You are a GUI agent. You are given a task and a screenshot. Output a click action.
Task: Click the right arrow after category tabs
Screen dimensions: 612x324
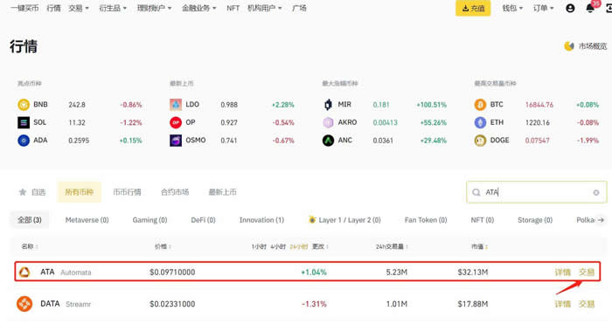(601, 220)
